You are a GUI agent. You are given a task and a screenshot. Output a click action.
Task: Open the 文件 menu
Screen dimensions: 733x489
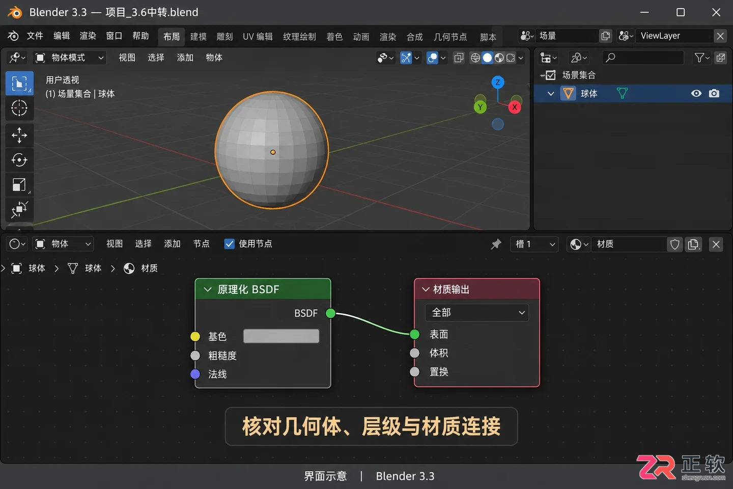(35, 36)
